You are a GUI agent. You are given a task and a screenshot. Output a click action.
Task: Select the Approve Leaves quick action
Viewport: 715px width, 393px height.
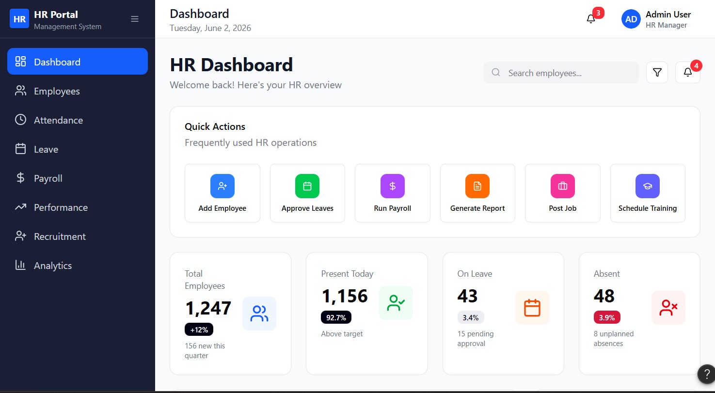307,193
